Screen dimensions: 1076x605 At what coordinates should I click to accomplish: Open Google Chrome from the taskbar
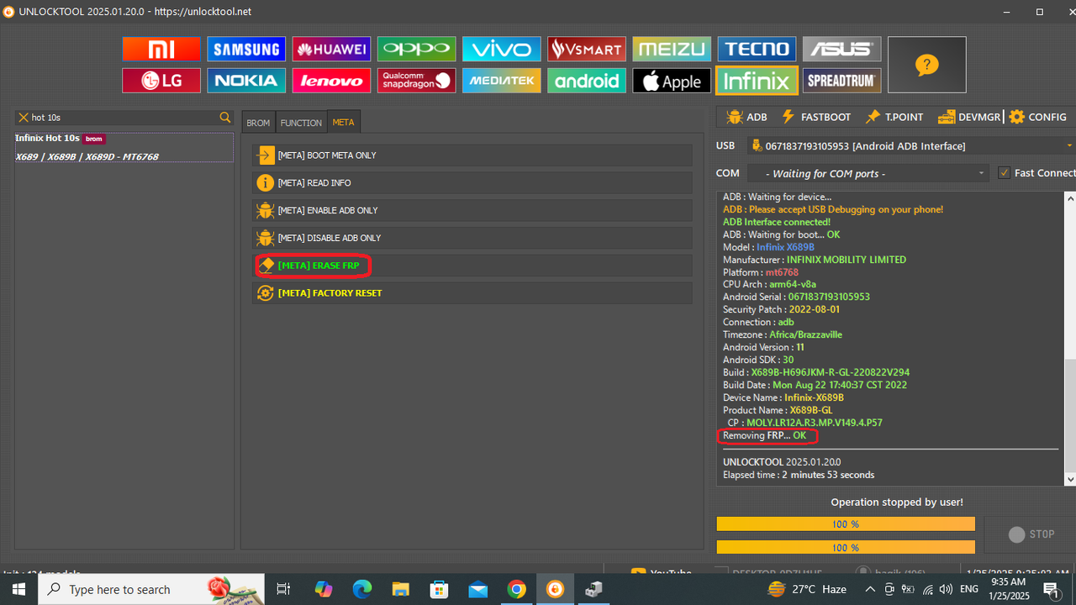pyautogui.click(x=516, y=589)
